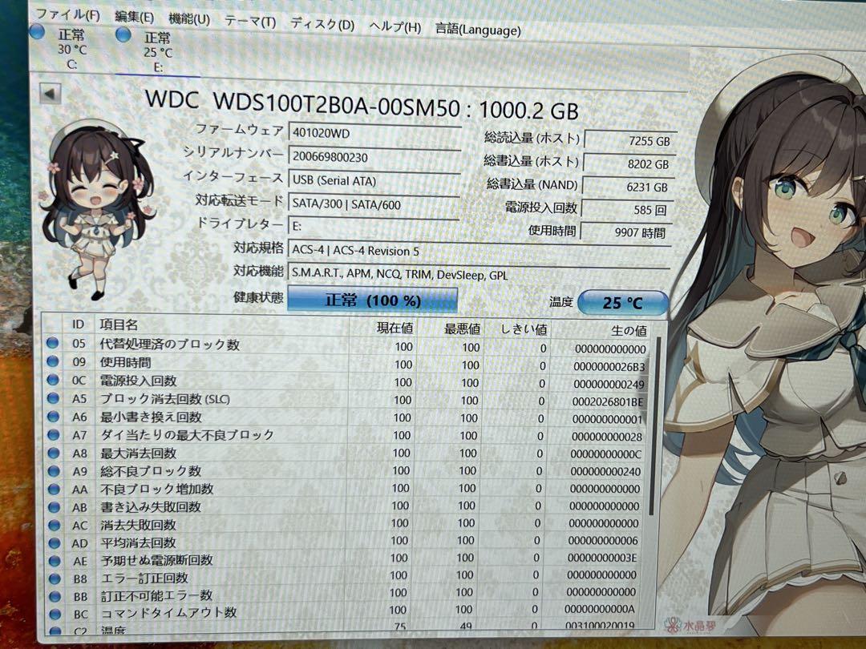Open the 編集(E) menu
Image resolution: width=866 pixels, height=649 pixels.
(134, 17)
